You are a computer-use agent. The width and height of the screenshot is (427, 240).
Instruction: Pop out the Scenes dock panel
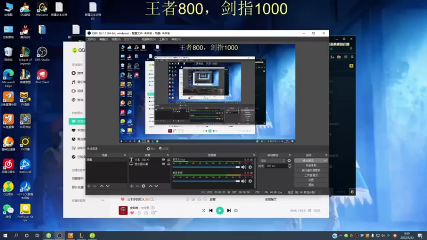click(125, 155)
